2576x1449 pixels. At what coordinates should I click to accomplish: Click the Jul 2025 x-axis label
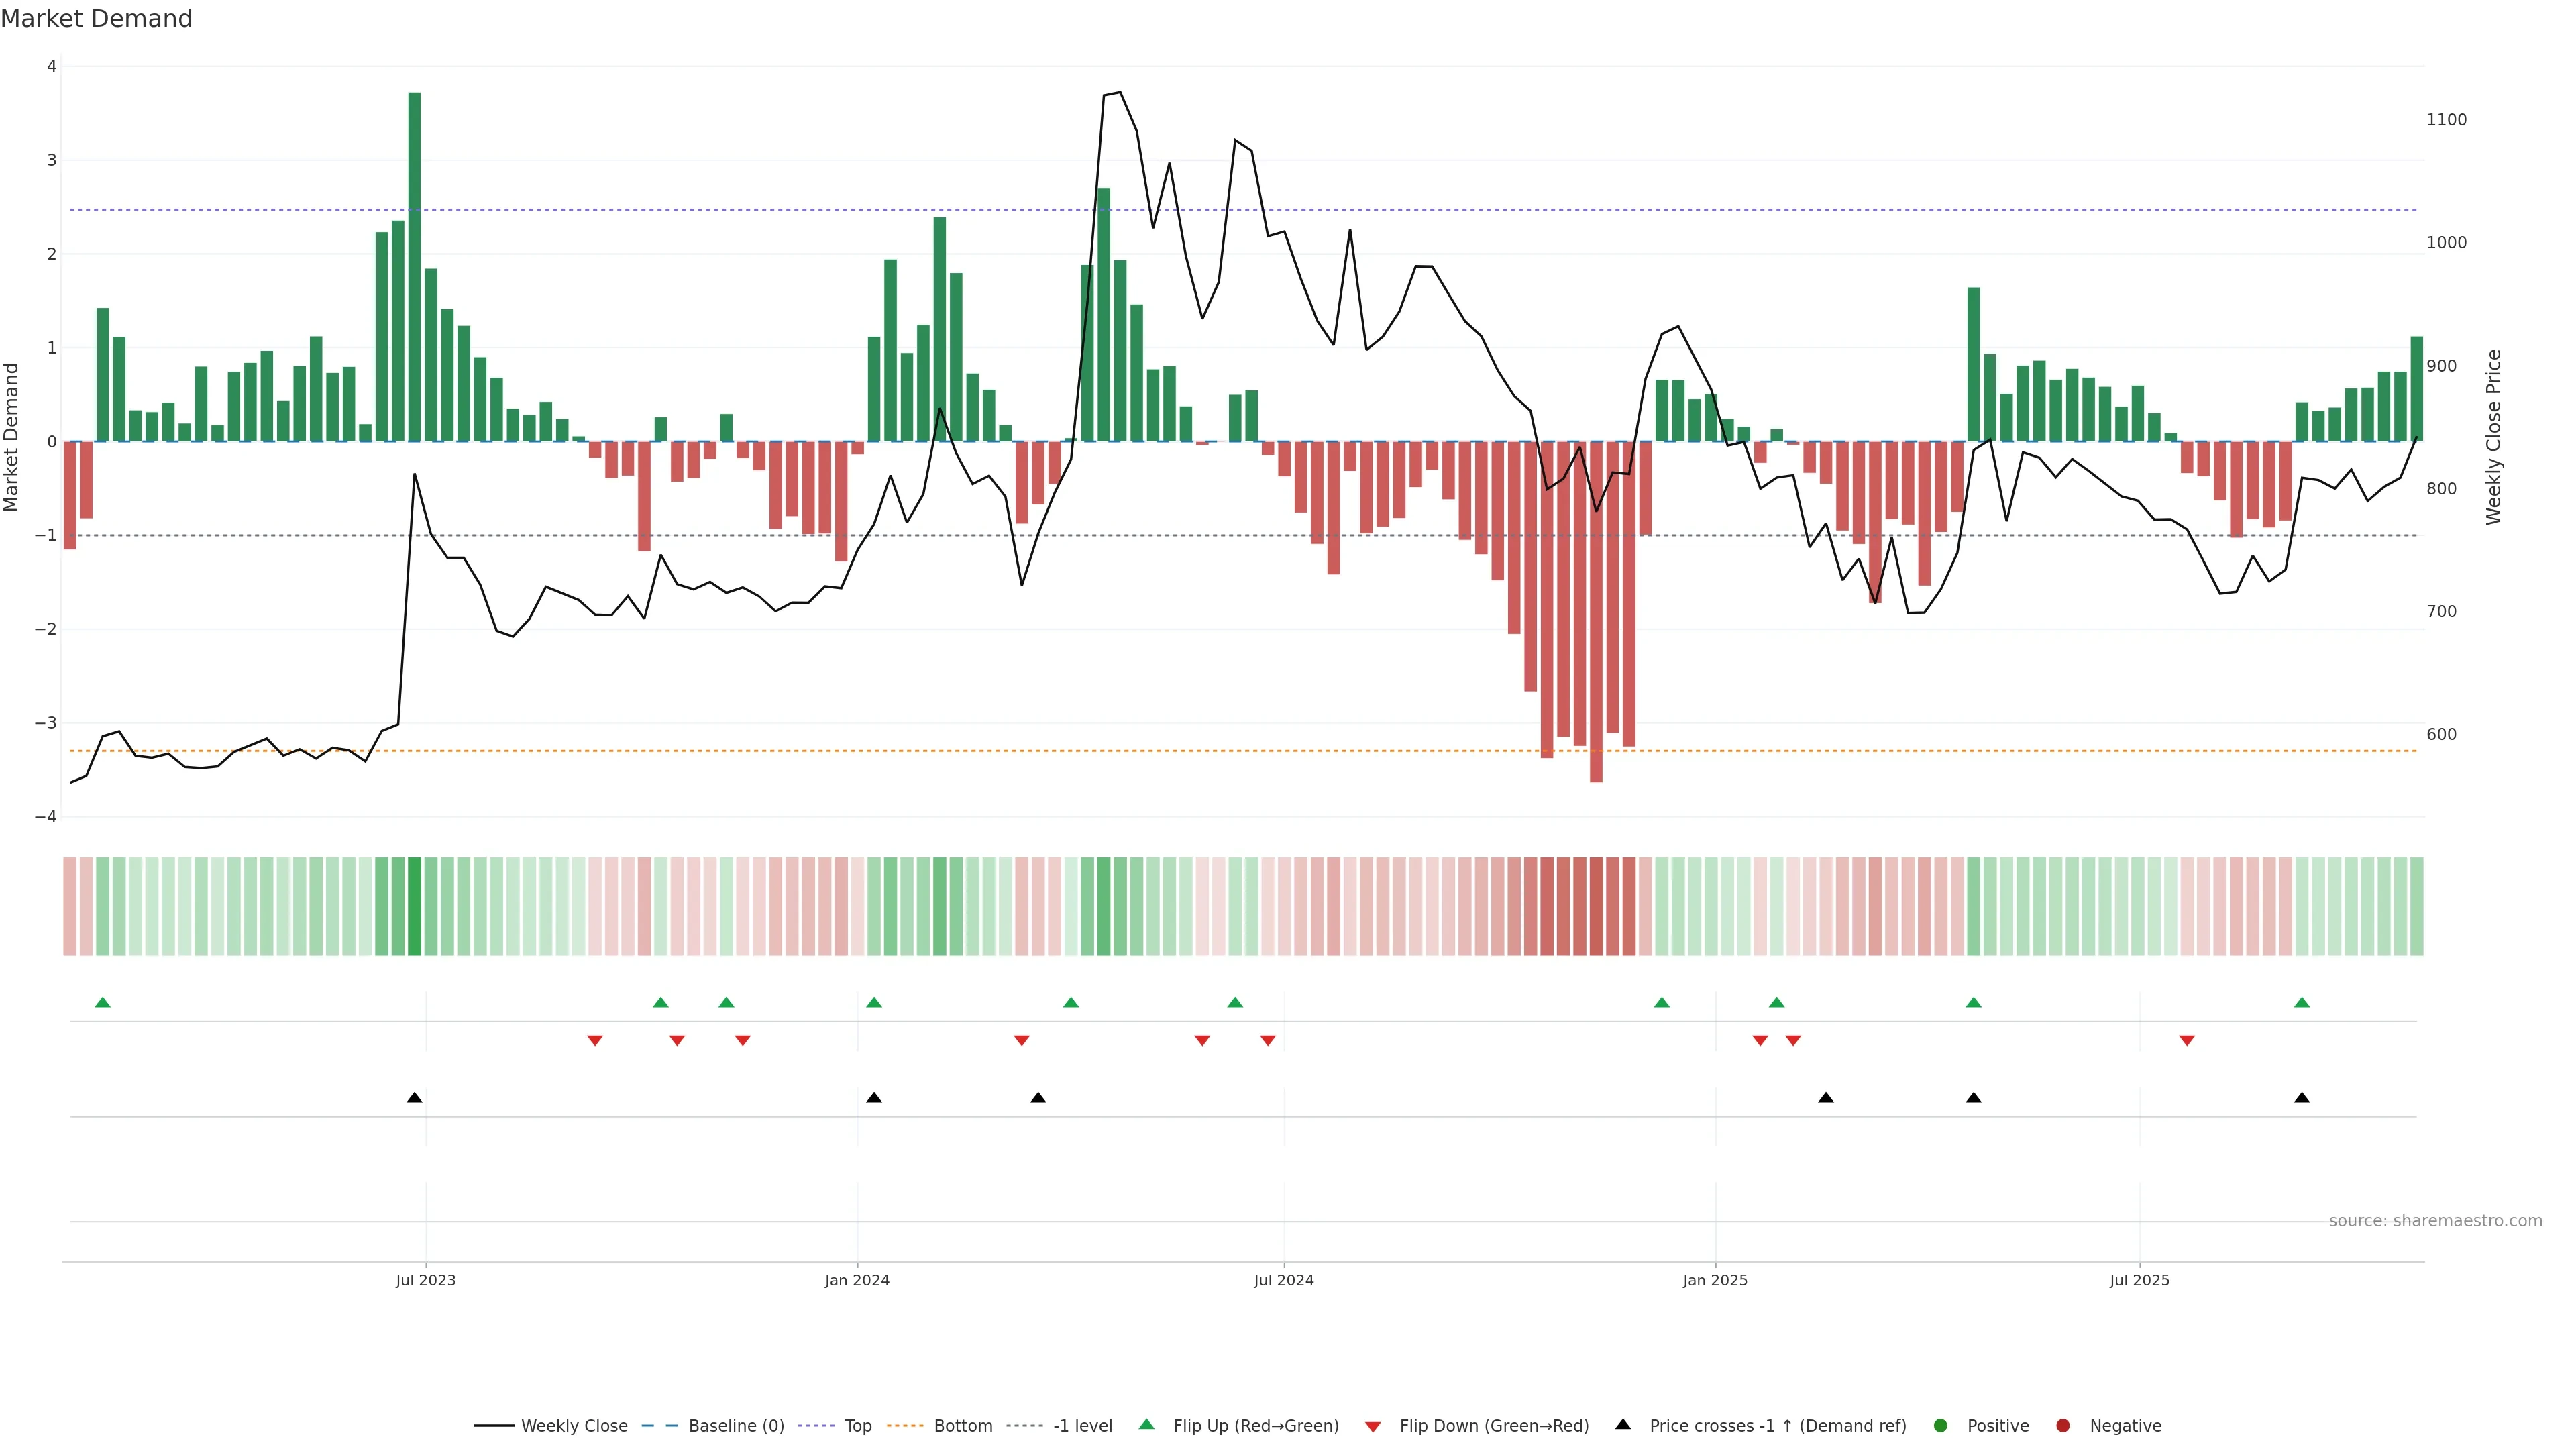point(2139,1280)
